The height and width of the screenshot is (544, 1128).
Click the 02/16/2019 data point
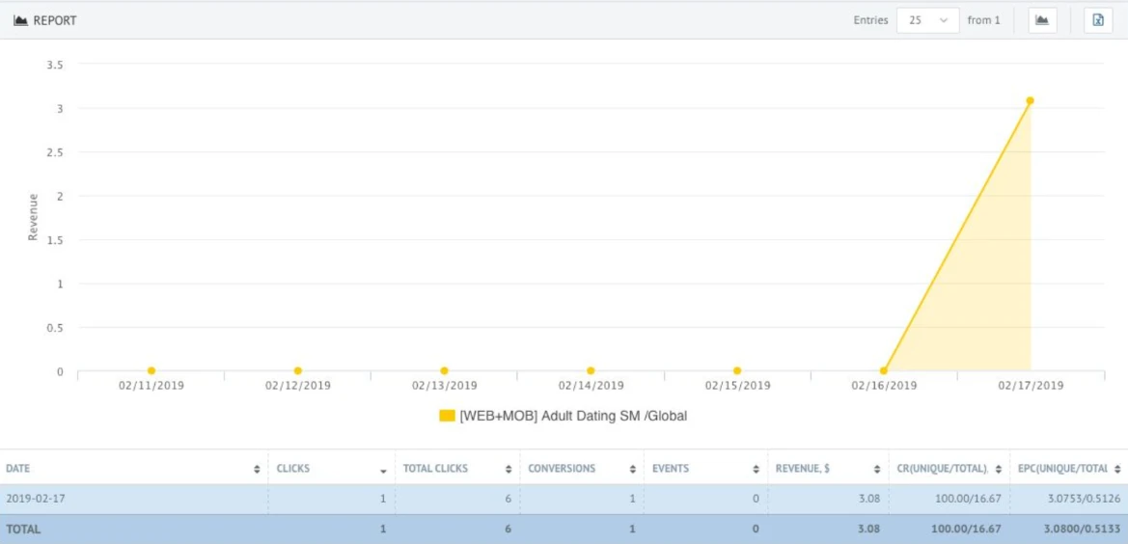pos(884,370)
